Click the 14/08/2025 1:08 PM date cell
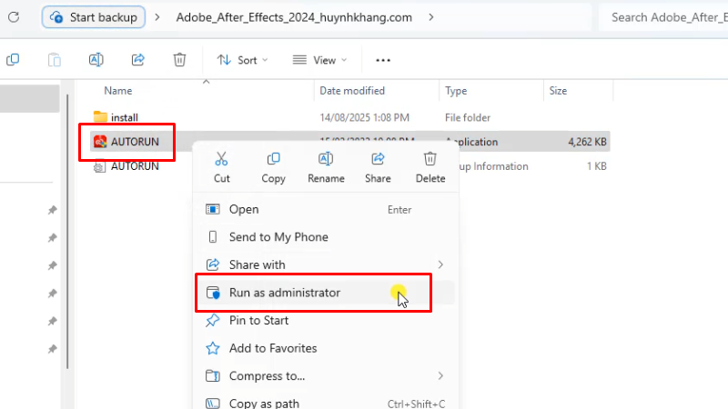This screenshot has height=409, width=728. click(365, 117)
